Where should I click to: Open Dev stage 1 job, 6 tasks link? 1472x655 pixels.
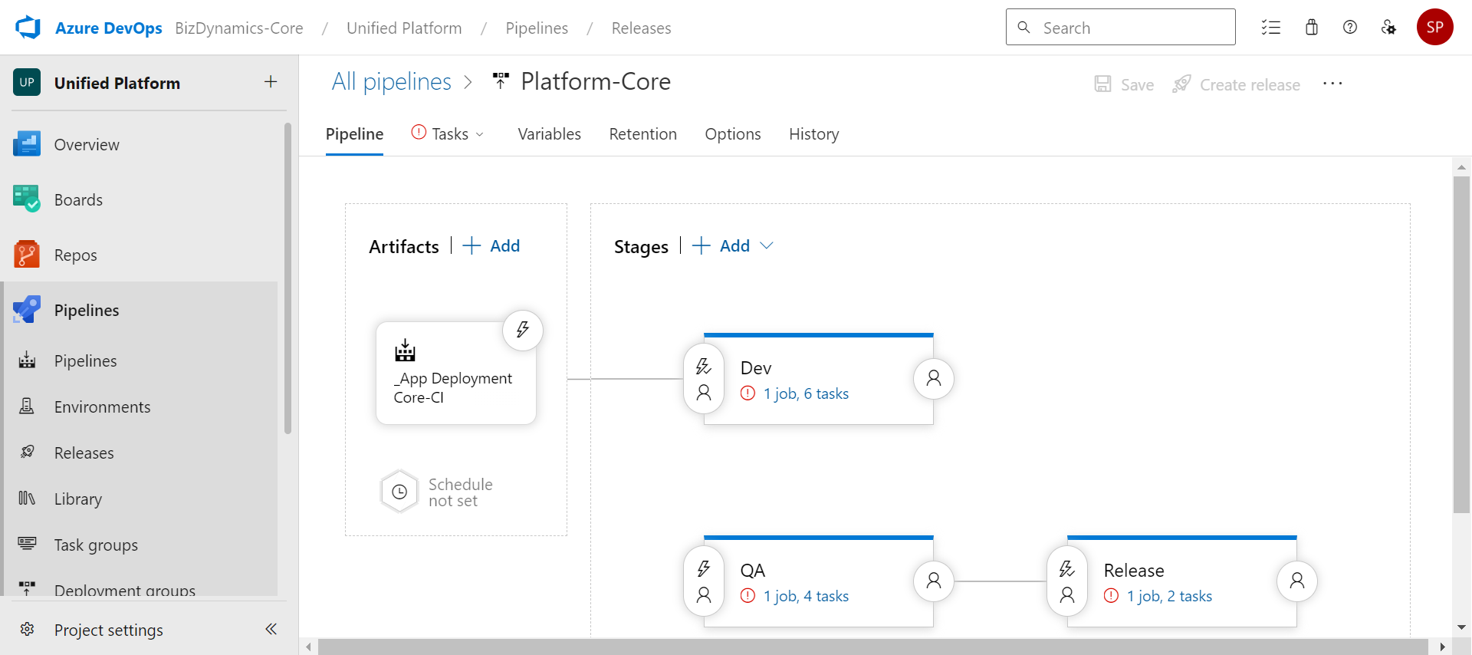(806, 393)
